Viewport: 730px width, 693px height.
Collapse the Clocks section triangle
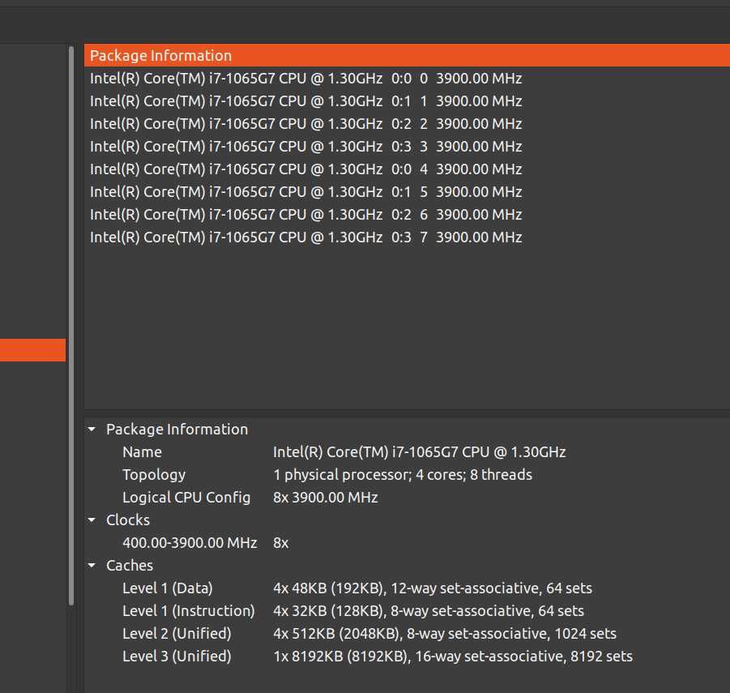pos(92,520)
